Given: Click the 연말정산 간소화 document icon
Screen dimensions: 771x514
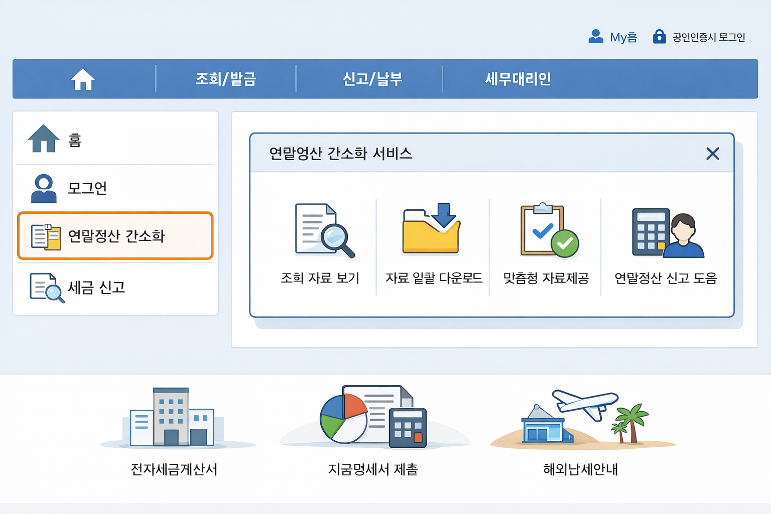Looking at the screenshot, I should pyautogui.click(x=46, y=237).
